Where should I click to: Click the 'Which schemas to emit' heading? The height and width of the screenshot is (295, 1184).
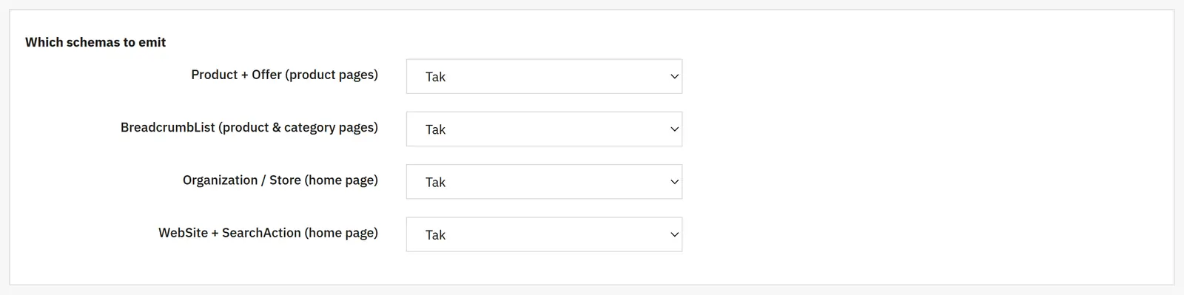(x=95, y=42)
